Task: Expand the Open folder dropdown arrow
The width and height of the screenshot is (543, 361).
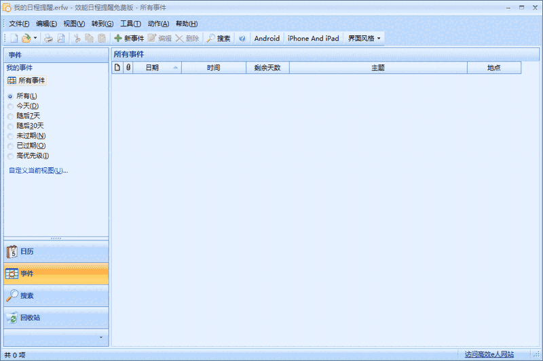Action: (x=35, y=39)
